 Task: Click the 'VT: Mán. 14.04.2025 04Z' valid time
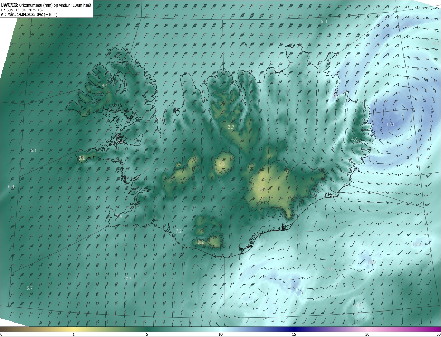[x=22, y=14]
